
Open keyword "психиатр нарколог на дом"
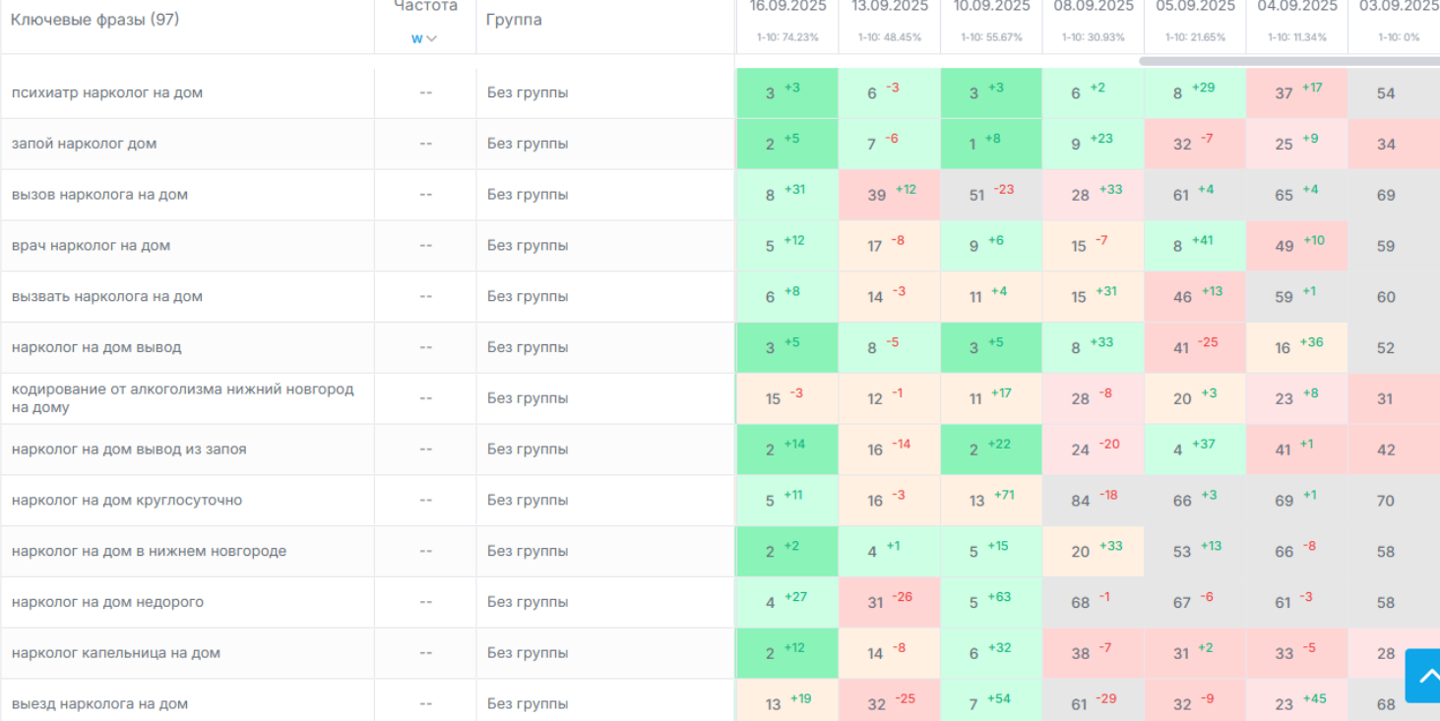(x=107, y=93)
